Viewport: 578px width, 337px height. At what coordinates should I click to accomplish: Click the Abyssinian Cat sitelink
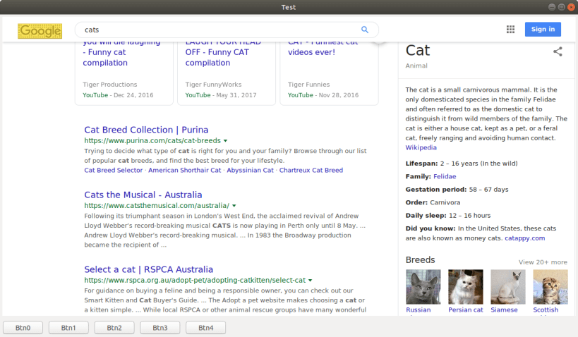tap(250, 170)
